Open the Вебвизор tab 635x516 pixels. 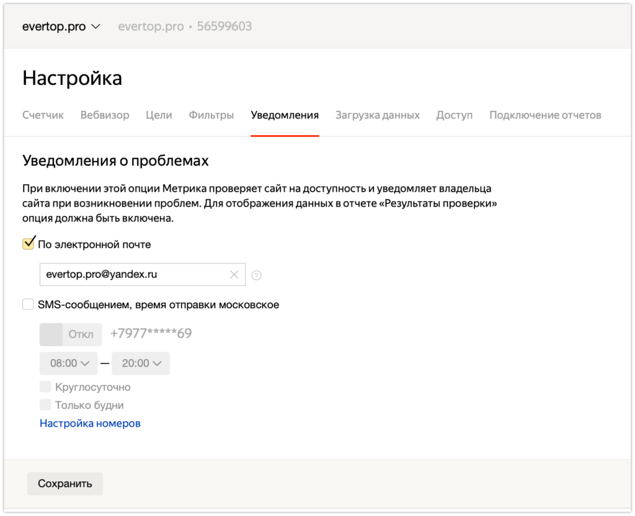point(105,115)
